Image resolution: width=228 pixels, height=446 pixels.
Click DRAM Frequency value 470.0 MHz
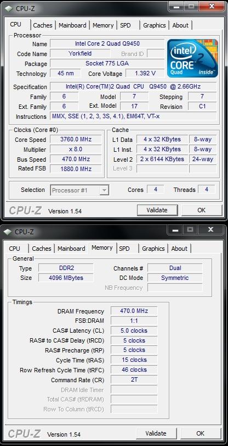[134, 311]
